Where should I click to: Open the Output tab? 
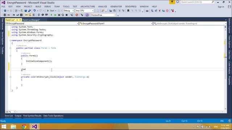coord(18,116)
